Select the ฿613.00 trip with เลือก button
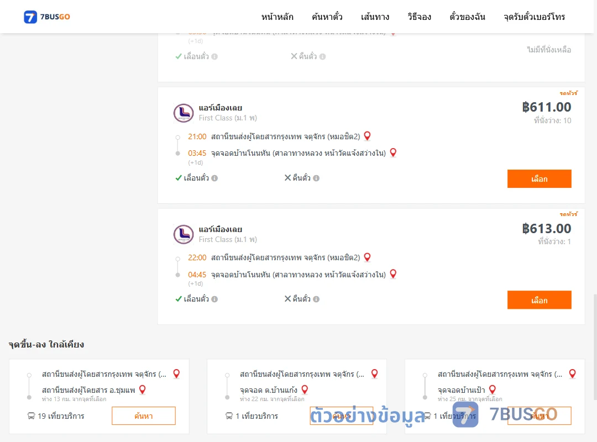The image size is (597, 442). point(539,301)
